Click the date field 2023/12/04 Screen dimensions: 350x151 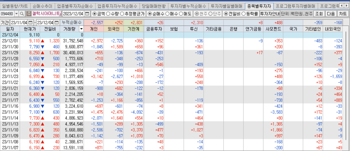point(73,13)
